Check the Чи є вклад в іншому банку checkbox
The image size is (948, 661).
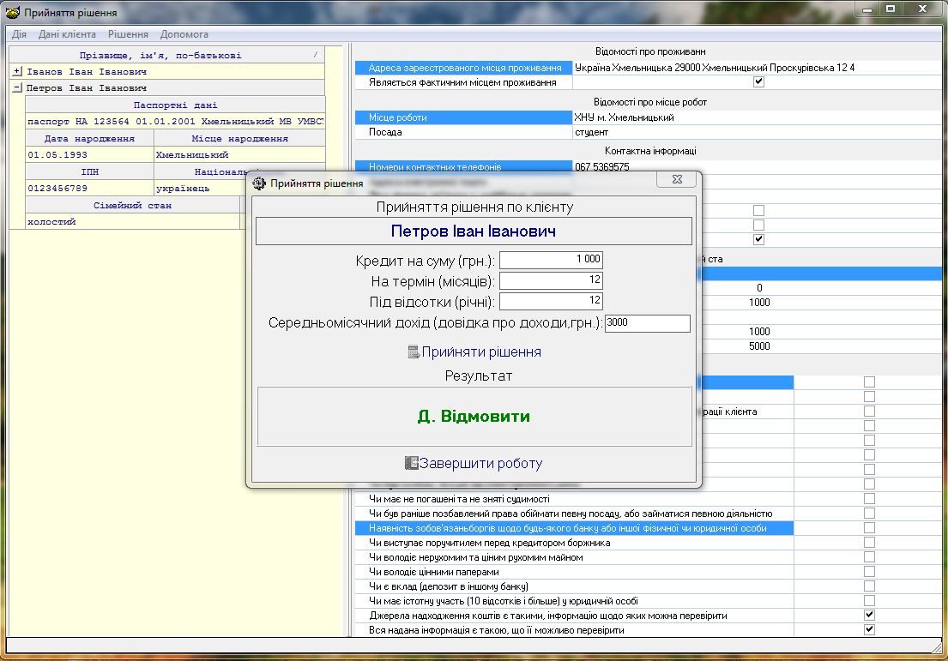869,586
